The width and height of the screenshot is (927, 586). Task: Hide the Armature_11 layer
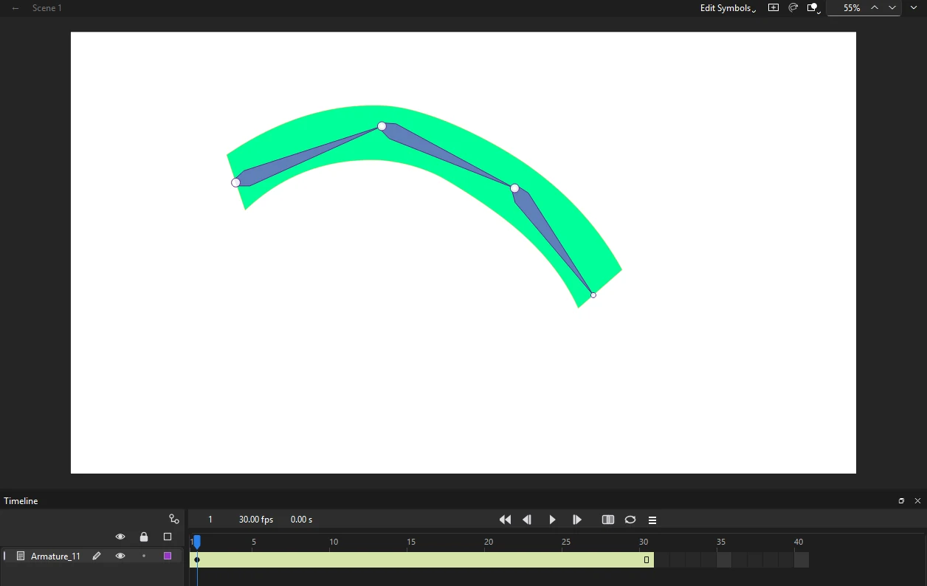120,556
